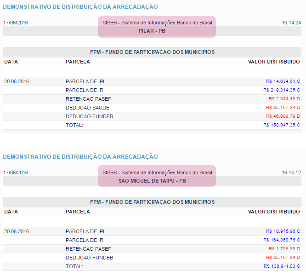Click "PARCELA DE IPI" in the PILAR table
The image size is (306, 276).
click(85, 81)
